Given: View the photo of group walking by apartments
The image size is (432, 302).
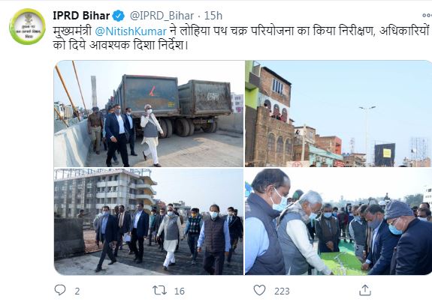Looking at the screenshot, I should [149, 222].
